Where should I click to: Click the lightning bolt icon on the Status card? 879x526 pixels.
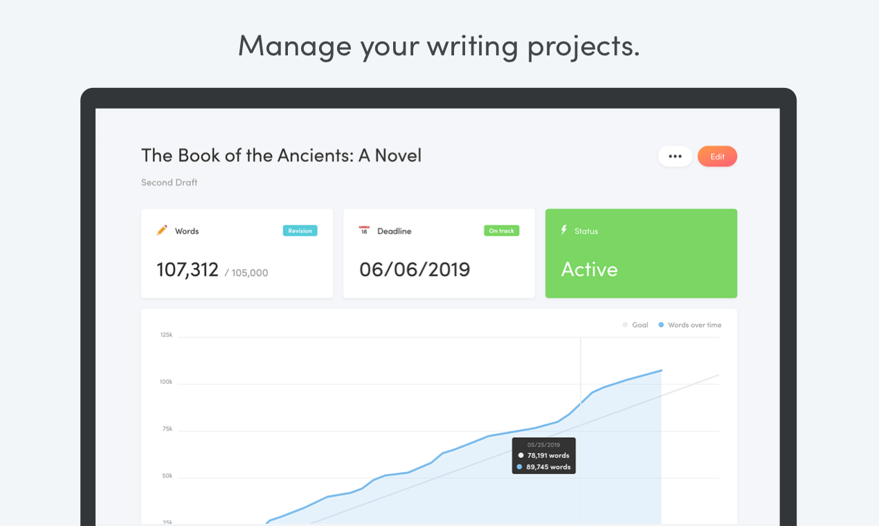point(563,230)
